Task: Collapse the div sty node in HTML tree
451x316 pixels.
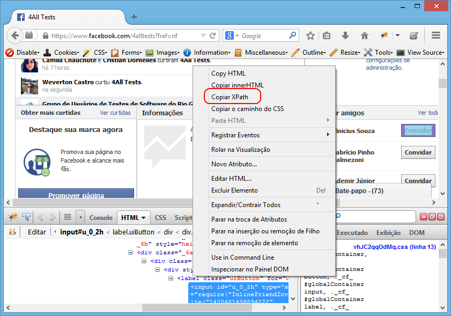Action: (x=157, y=270)
